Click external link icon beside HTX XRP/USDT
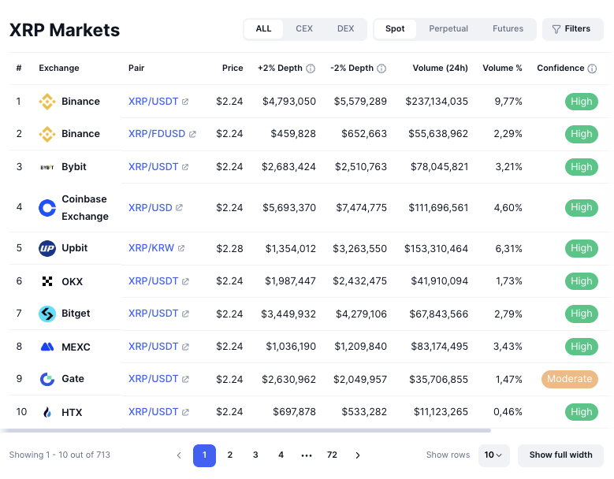 pos(185,412)
